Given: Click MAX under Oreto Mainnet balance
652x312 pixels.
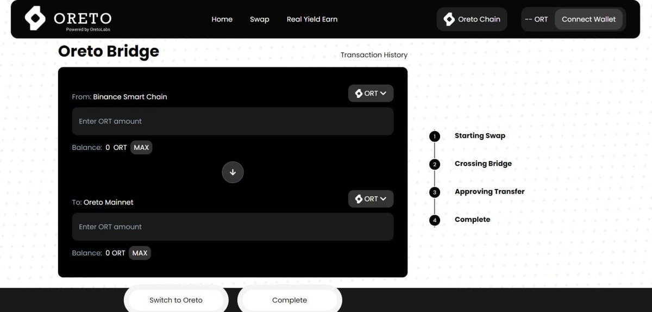Looking at the screenshot, I should click(140, 253).
